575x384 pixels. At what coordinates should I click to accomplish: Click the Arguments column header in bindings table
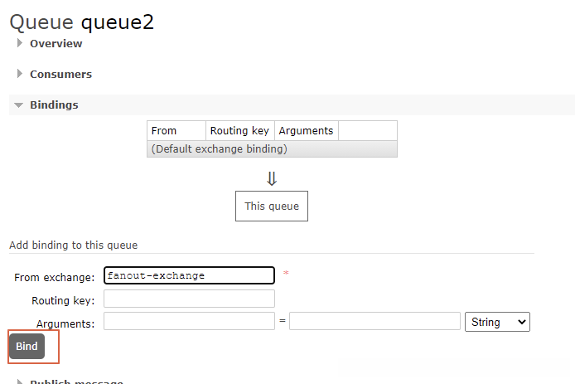tap(306, 131)
